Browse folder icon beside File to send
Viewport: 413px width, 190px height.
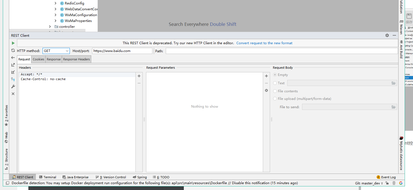pos(394,107)
